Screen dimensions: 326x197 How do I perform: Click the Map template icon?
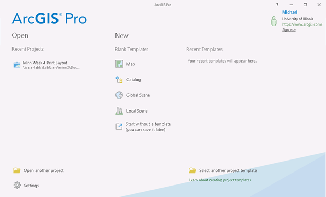click(119, 64)
